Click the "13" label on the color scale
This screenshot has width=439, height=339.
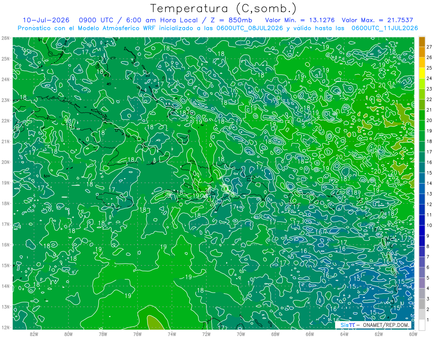tap(429, 194)
